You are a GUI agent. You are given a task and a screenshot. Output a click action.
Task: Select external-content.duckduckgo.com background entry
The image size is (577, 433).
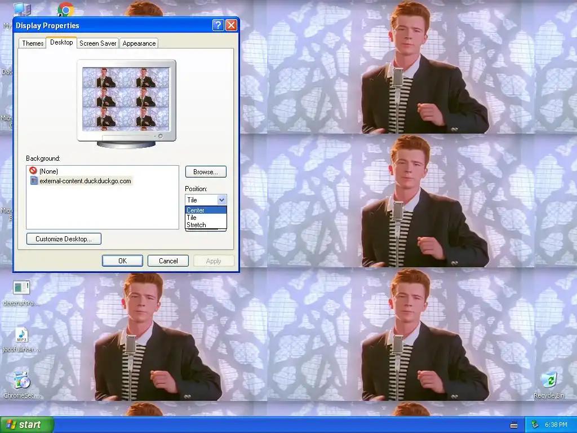click(x=81, y=181)
